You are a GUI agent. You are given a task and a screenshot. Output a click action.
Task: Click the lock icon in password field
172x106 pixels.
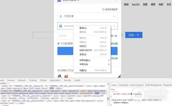[x=61, y=26]
